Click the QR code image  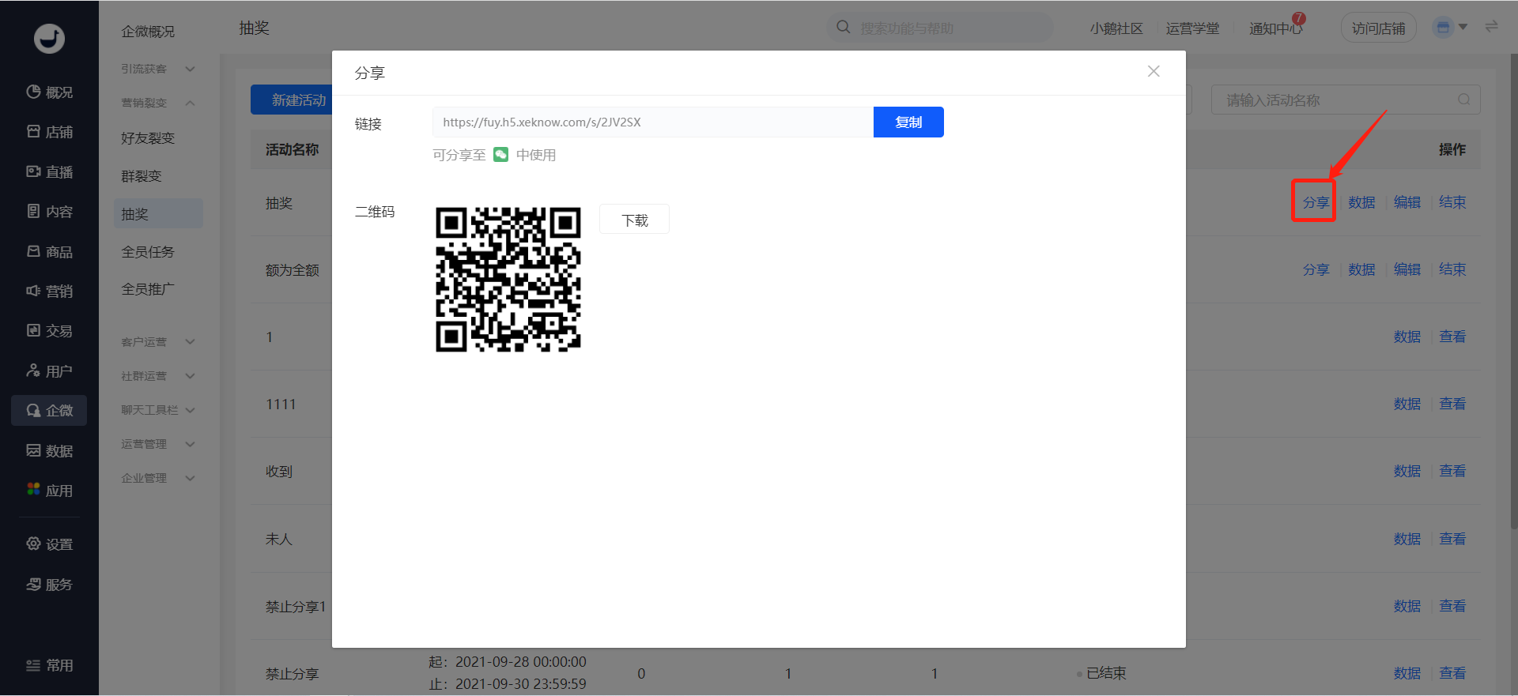(x=508, y=279)
